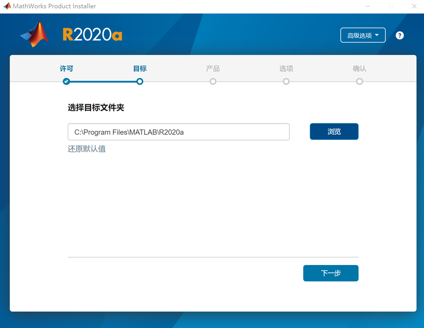Image resolution: width=424 pixels, height=328 pixels.
Task: Click the MathWorks title bar icon
Action: click(x=7, y=6)
